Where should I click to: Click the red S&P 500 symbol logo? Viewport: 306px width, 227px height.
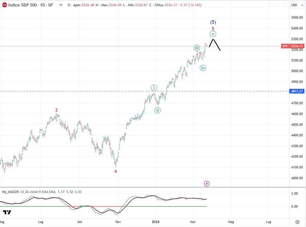coord(5,5)
